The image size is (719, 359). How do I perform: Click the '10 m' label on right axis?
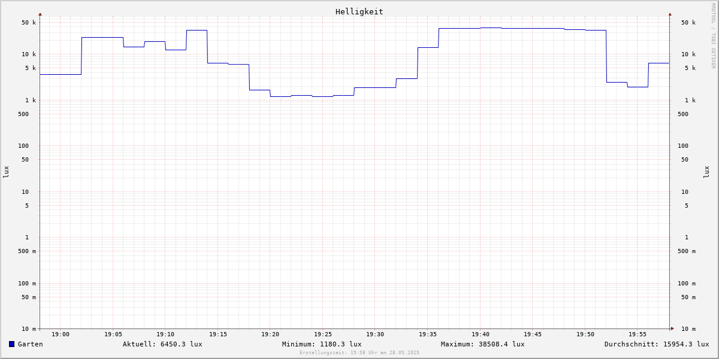tap(688, 329)
